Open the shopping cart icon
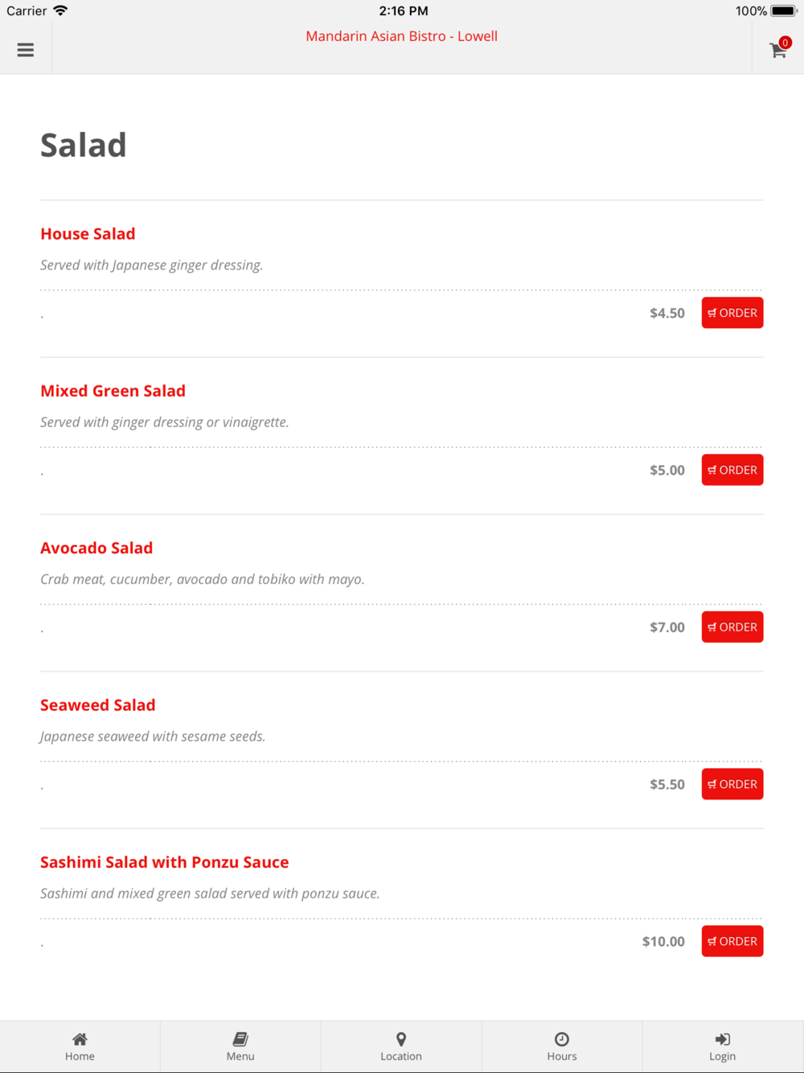 tap(777, 51)
